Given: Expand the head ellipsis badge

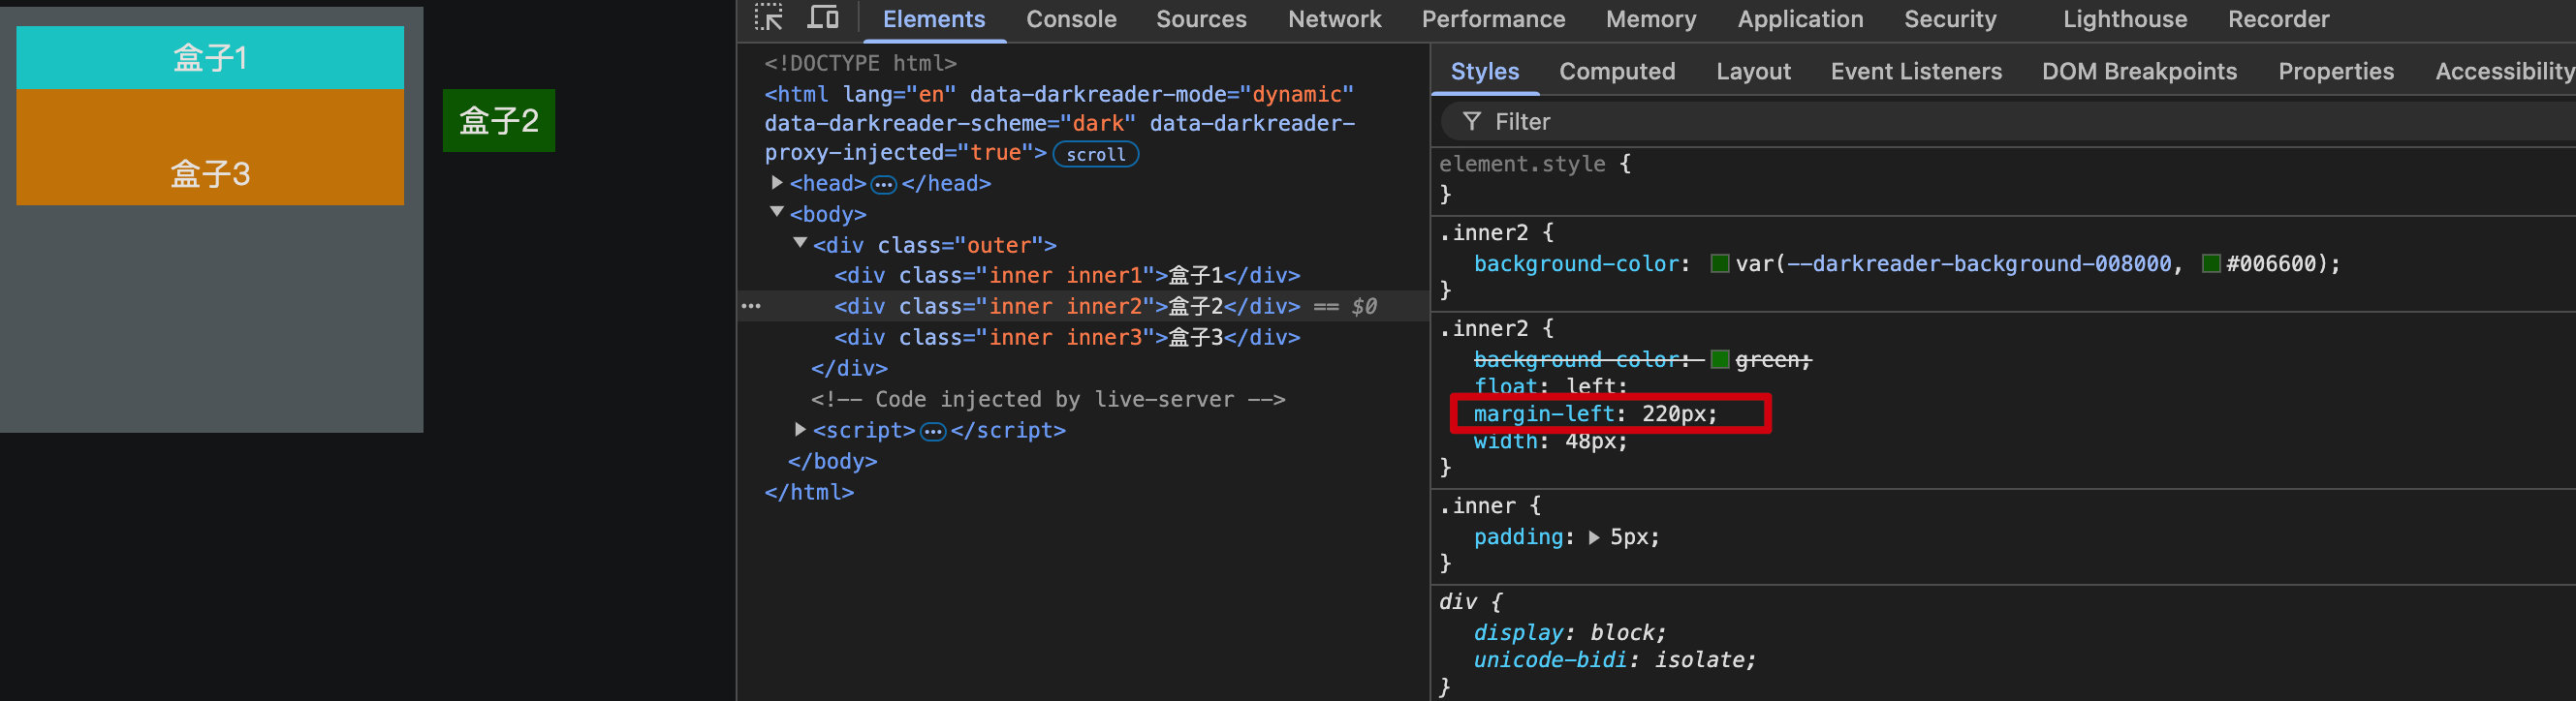Looking at the screenshot, I should click(883, 184).
